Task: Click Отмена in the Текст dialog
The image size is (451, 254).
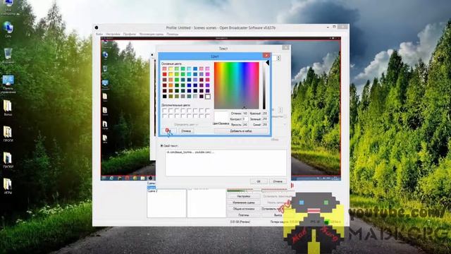Action: point(278,181)
